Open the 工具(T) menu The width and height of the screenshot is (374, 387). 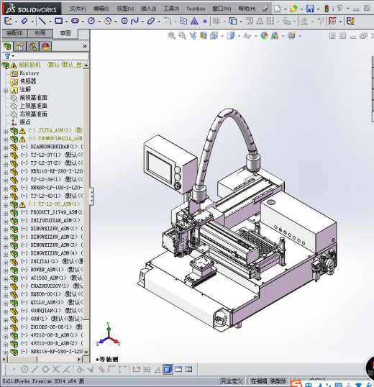point(171,9)
